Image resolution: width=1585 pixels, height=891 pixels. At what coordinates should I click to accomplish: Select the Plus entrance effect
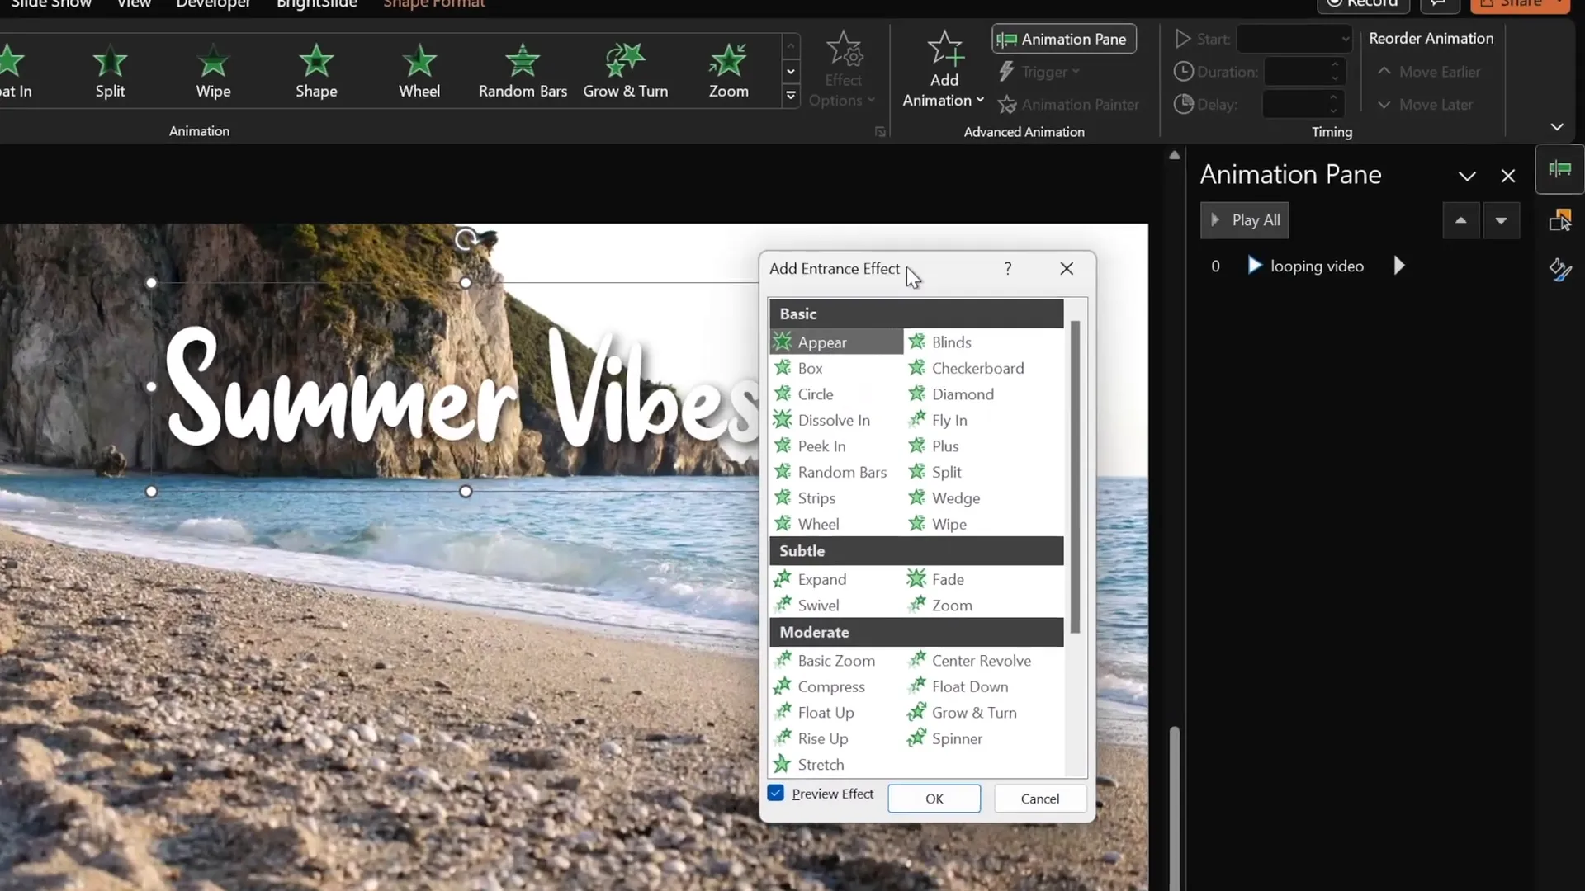(944, 446)
